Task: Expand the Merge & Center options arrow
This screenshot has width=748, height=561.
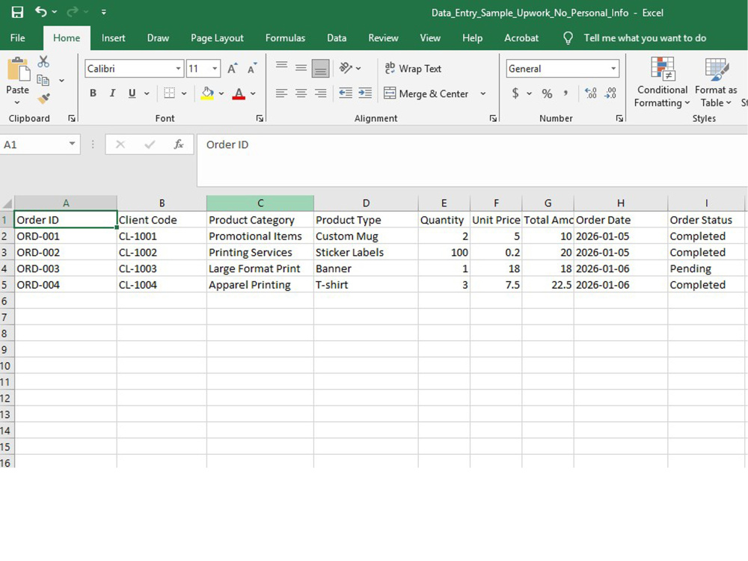Action: tap(482, 93)
